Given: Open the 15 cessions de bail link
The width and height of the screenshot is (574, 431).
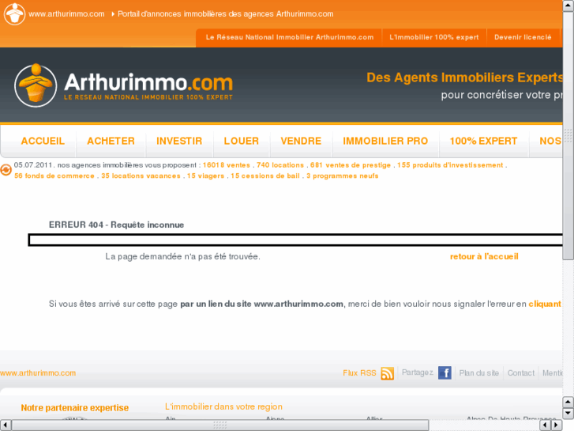Looking at the screenshot, I should coord(265,176).
